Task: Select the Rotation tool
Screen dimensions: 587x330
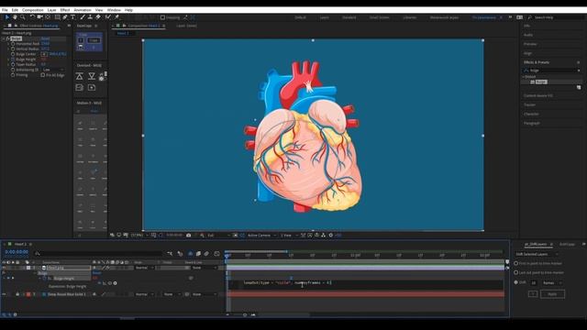Action: [x=32, y=17]
